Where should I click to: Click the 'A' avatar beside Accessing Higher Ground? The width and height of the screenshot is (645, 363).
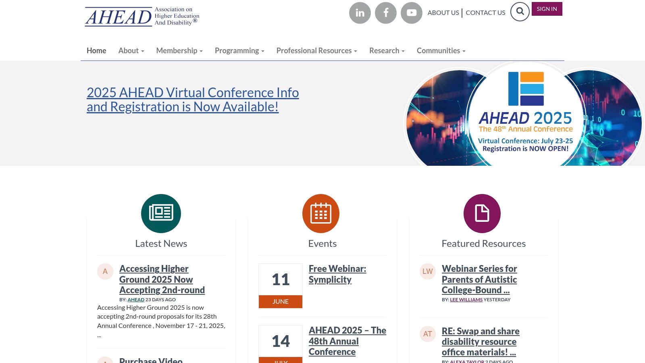(x=105, y=271)
